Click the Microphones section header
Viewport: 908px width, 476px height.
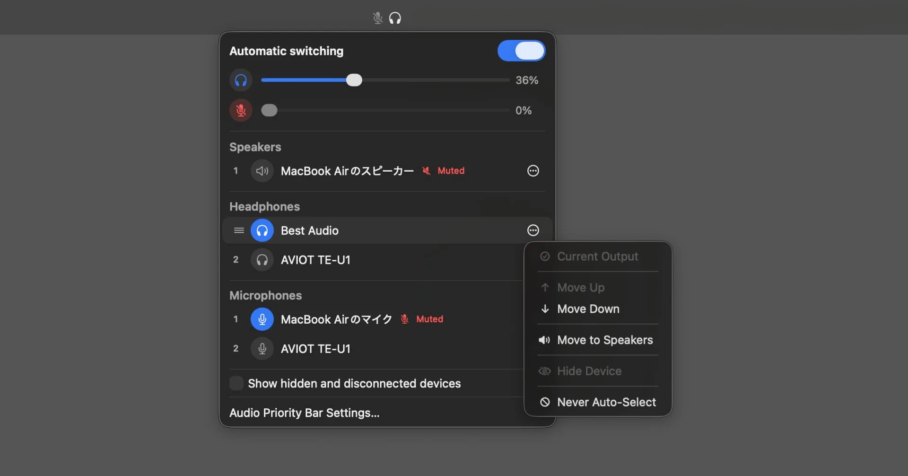point(265,296)
